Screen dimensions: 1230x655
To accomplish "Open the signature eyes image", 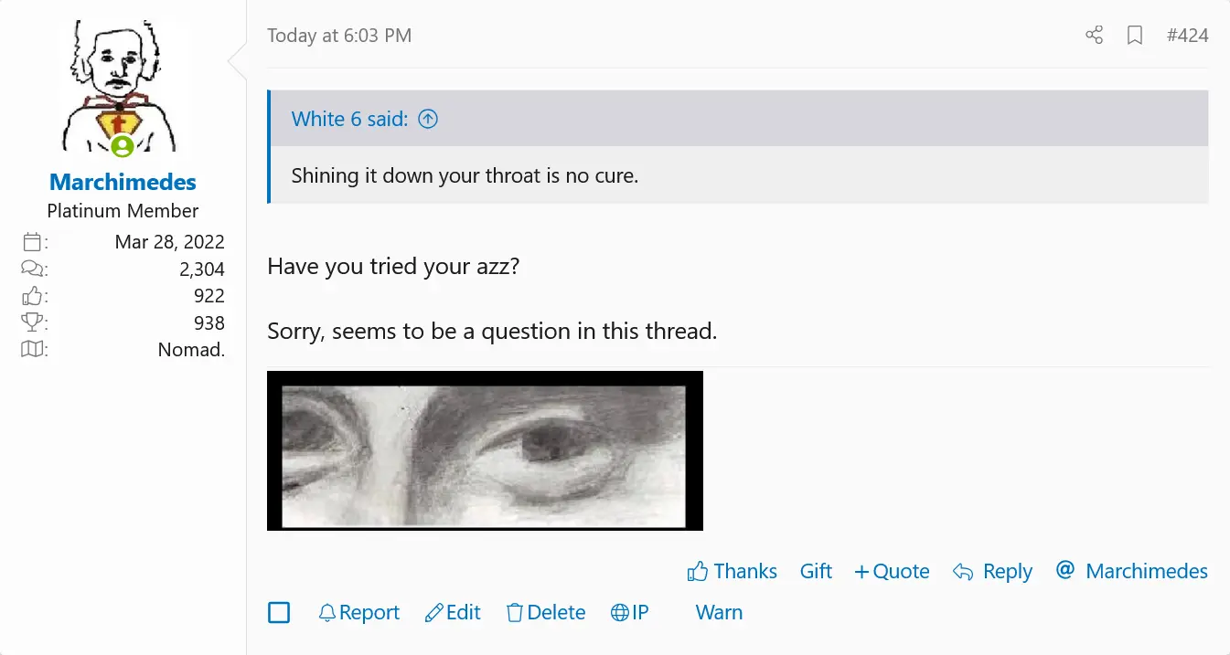I will [x=485, y=450].
